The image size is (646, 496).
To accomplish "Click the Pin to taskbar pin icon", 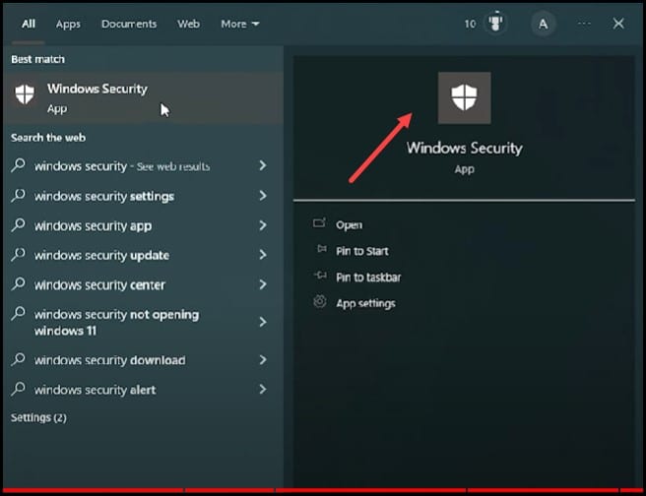I will tap(320, 275).
